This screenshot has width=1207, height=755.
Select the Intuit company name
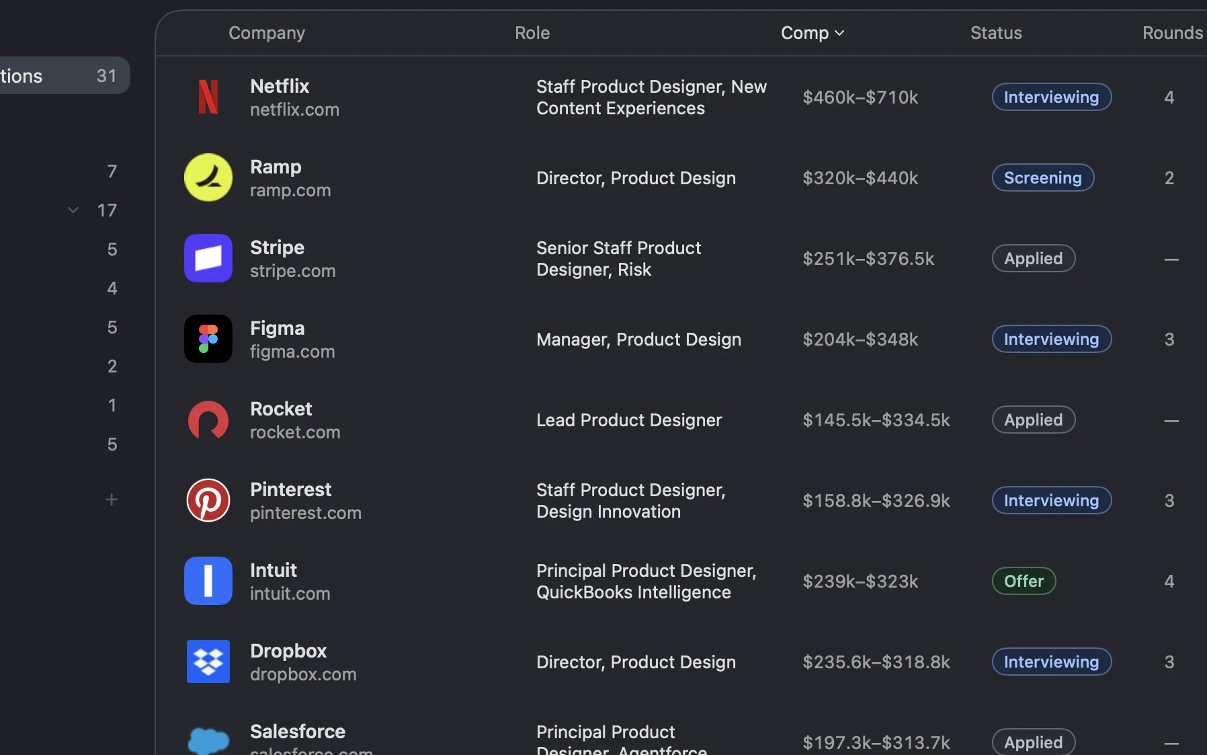coord(274,570)
